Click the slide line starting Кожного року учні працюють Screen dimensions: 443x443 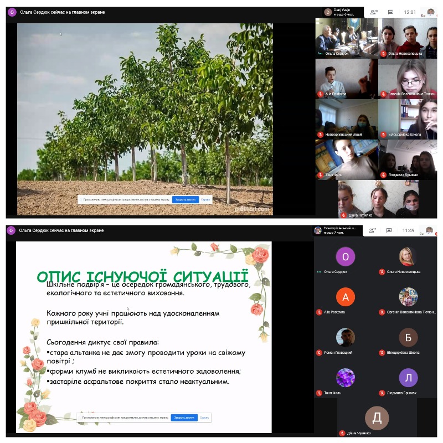coord(133,317)
